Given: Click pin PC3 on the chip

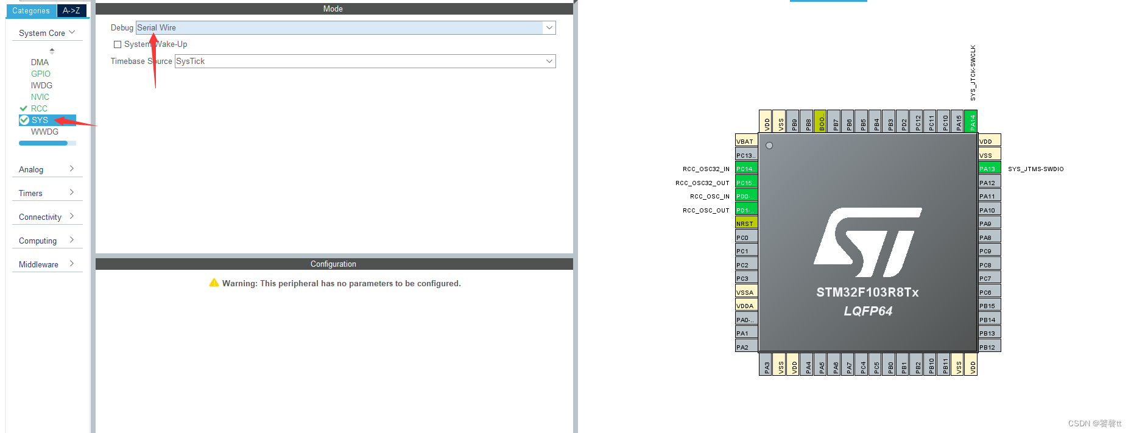Looking at the screenshot, I should pyautogui.click(x=747, y=278).
